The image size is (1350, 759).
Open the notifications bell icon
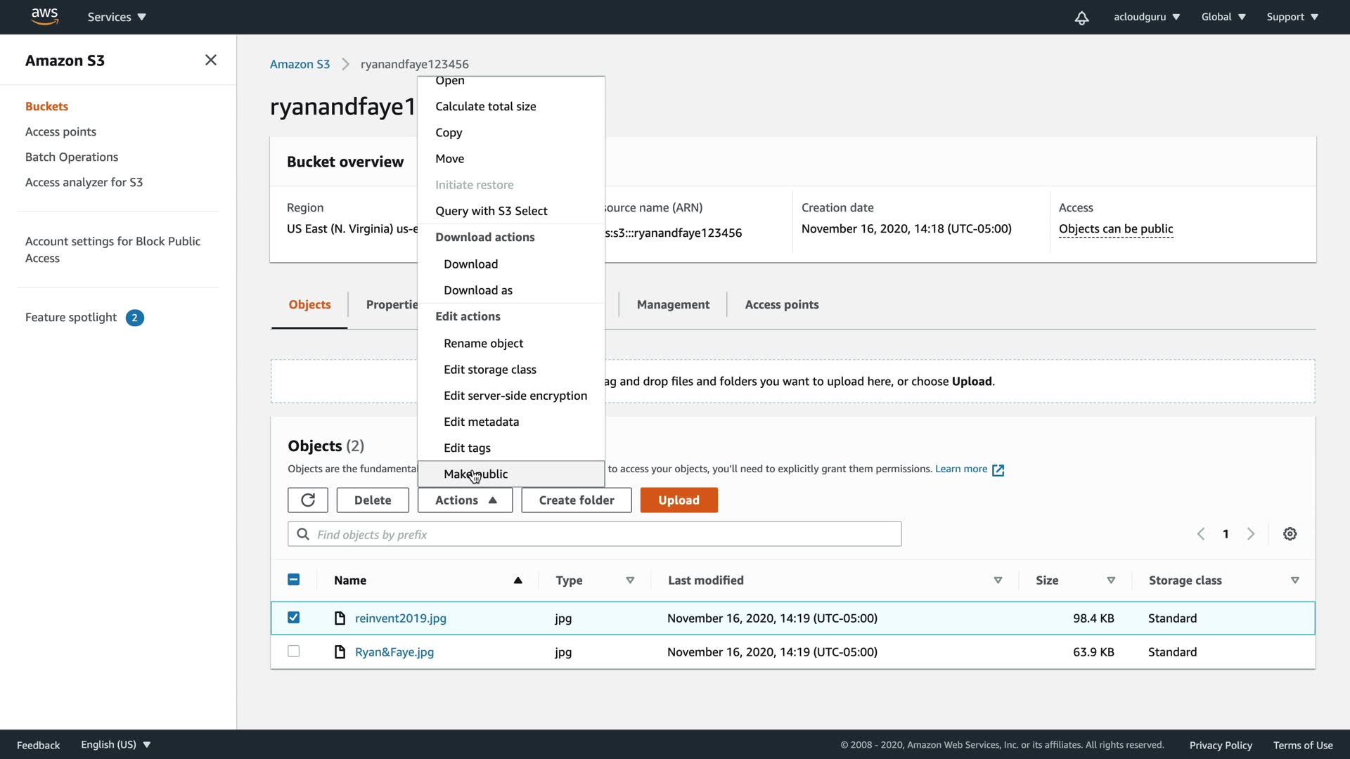pyautogui.click(x=1081, y=18)
